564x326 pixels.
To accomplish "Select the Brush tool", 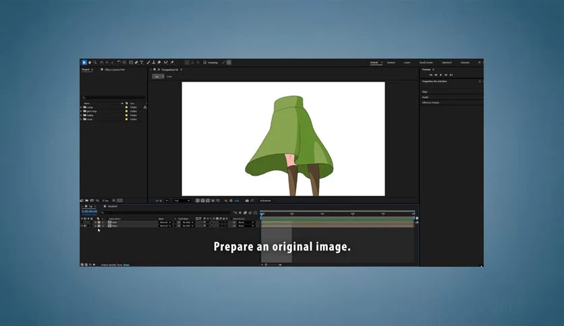I will pos(148,63).
